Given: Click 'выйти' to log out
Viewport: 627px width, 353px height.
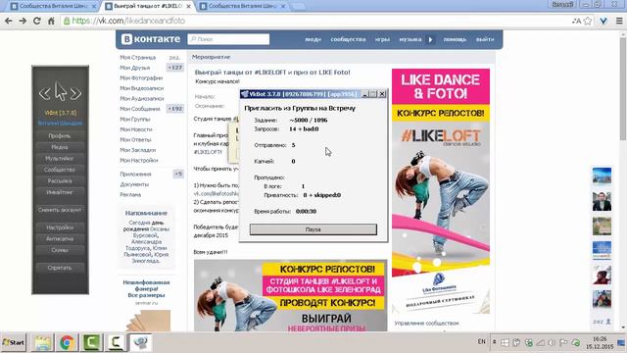Looking at the screenshot, I should 485,39.
